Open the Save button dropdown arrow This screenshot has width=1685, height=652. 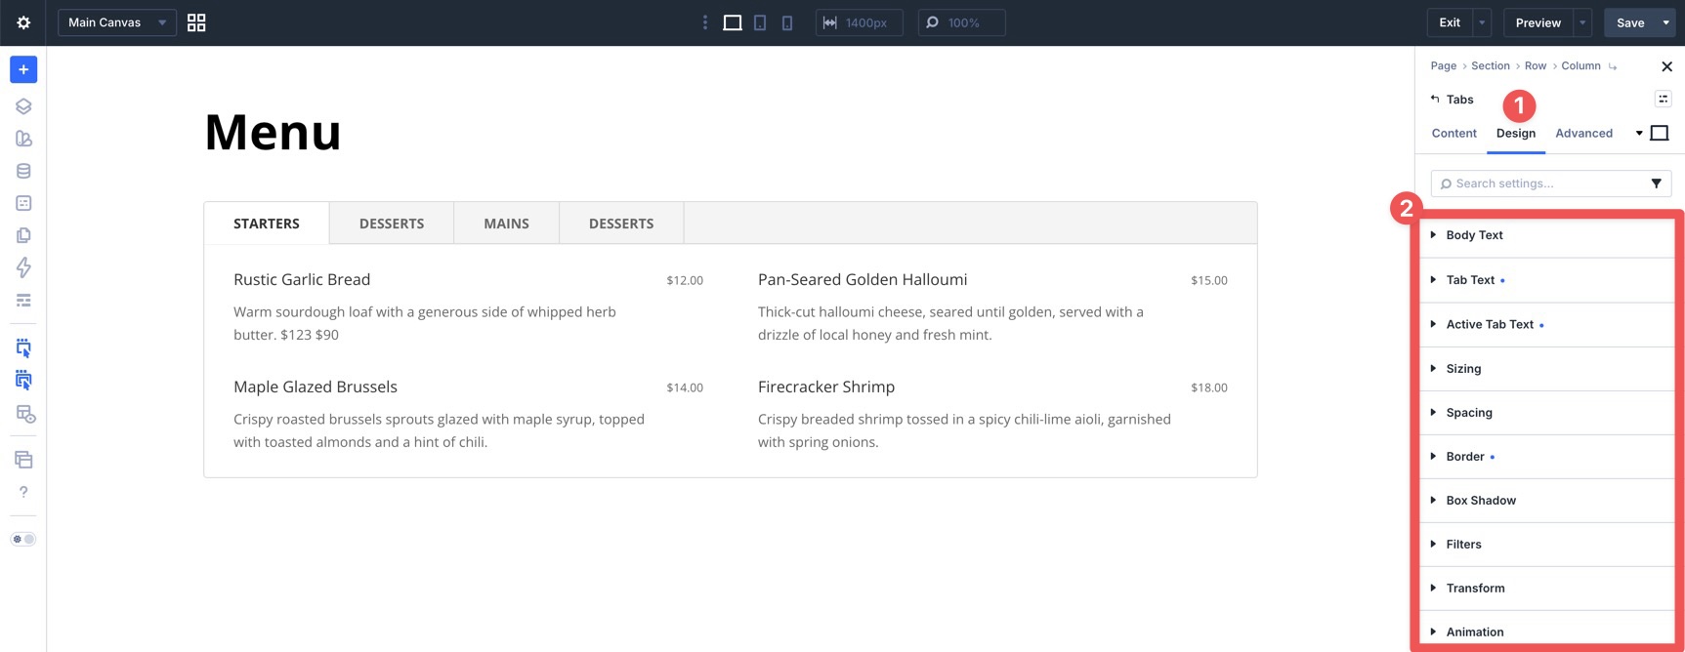[1666, 22]
